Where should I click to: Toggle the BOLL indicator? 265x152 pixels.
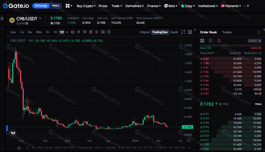tap(72, 148)
